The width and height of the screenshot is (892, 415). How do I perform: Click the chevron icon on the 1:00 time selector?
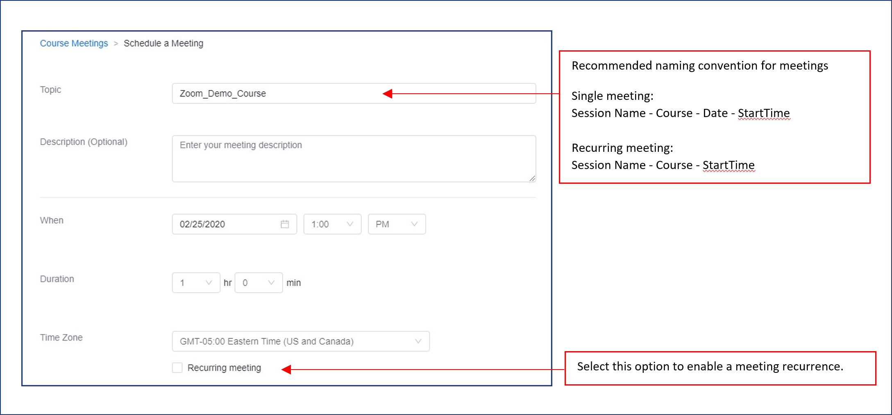(x=350, y=224)
